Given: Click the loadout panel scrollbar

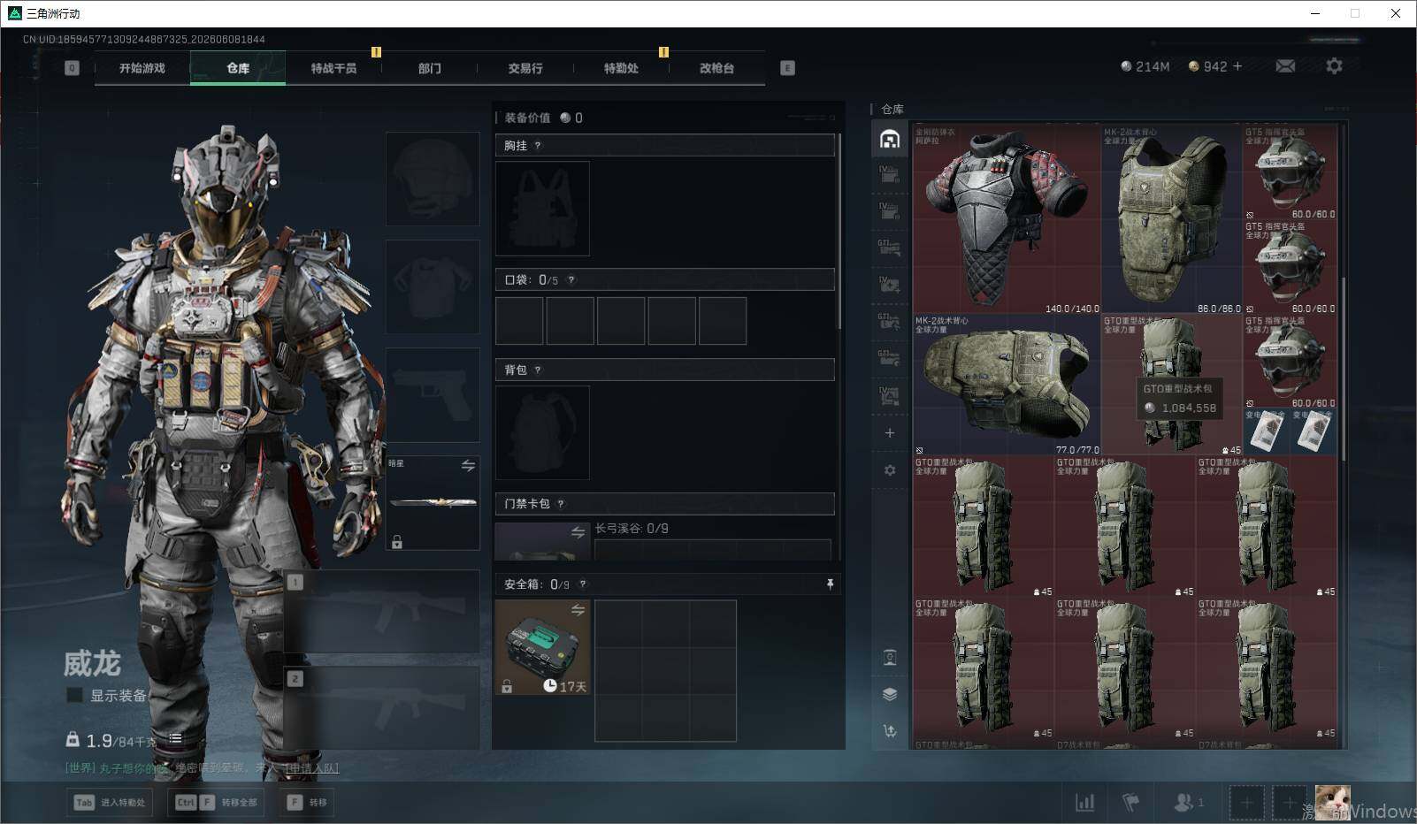Looking at the screenshot, I should pos(839,232).
